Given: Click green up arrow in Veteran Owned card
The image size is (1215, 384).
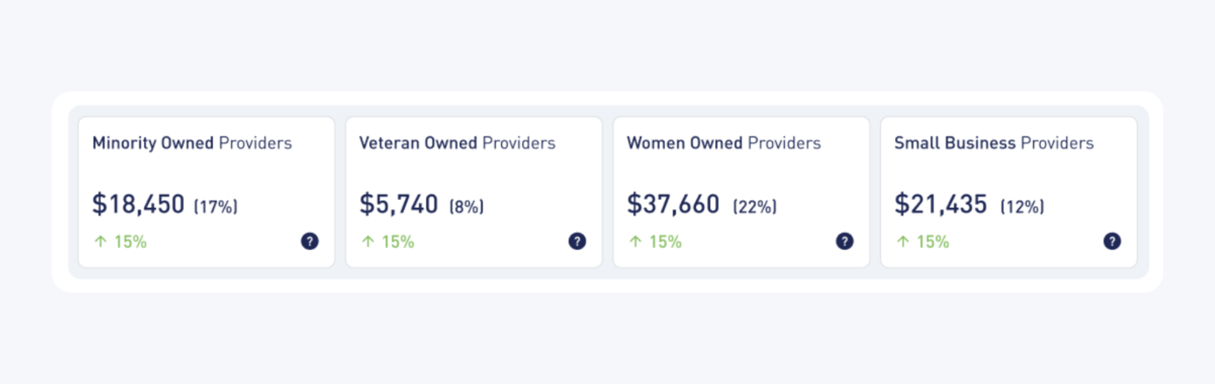Looking at the screenshot, I should (x=368, y=242).
